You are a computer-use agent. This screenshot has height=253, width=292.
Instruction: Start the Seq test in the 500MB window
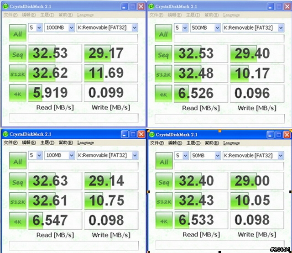pyautogui.click(x=163, y=54)
